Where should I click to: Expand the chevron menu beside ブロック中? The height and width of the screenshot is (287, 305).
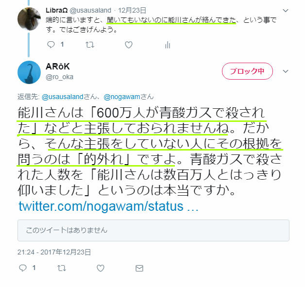coord(286,71)
